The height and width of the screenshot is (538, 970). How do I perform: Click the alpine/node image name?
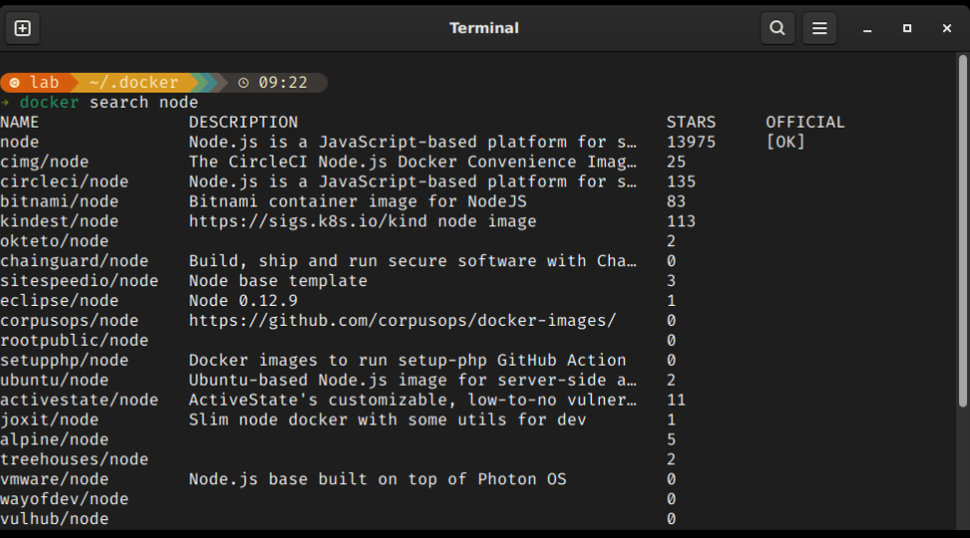point(55,439)
